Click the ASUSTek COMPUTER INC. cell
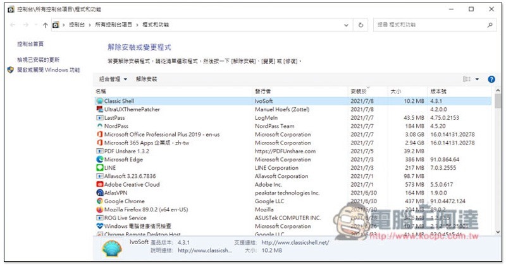 click(x=288, y=218)
